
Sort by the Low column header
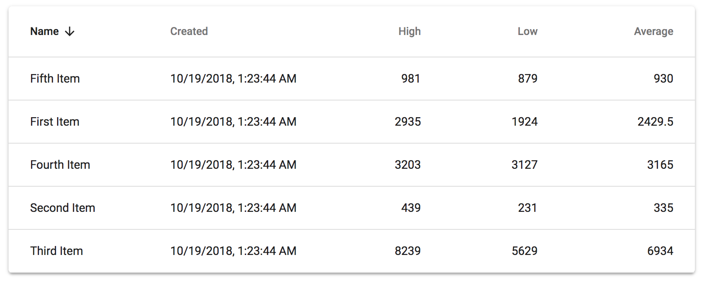click(527, 31)
